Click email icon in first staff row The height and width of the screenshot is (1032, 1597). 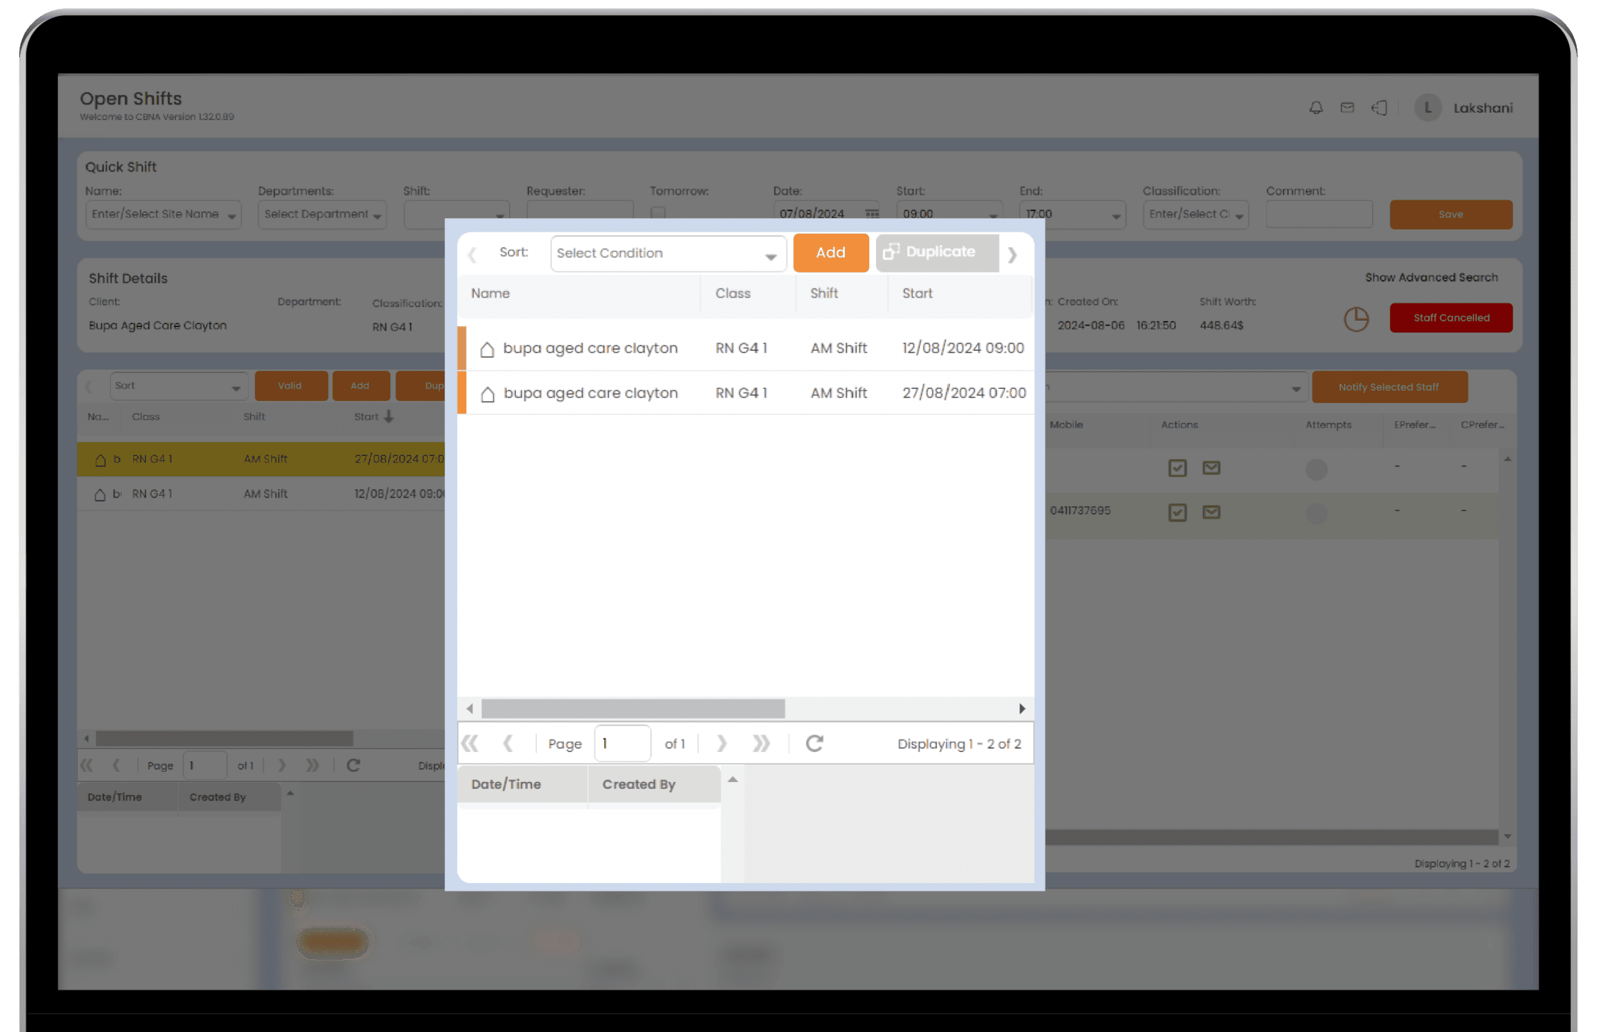(x=1211, y=467)
